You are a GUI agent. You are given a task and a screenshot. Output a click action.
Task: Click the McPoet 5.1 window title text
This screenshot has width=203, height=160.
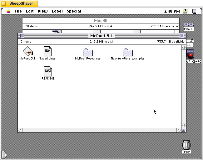click(101, 36)
